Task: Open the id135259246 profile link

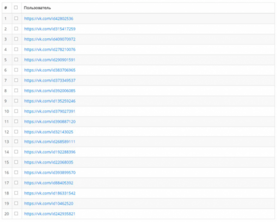Action: pos(50,101)
